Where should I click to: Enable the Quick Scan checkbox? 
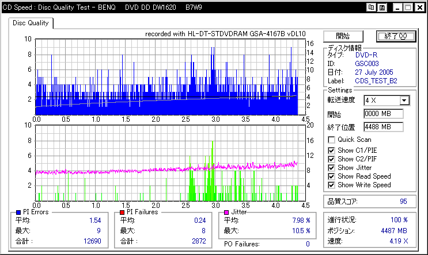click(x=331, y=140)
